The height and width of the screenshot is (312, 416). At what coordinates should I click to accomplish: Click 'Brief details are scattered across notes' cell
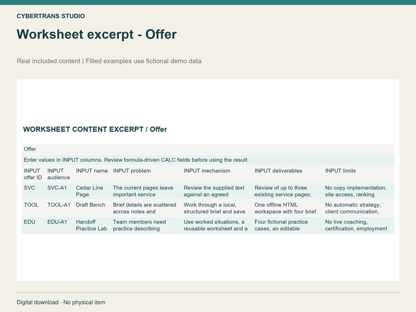click(146, 208)
